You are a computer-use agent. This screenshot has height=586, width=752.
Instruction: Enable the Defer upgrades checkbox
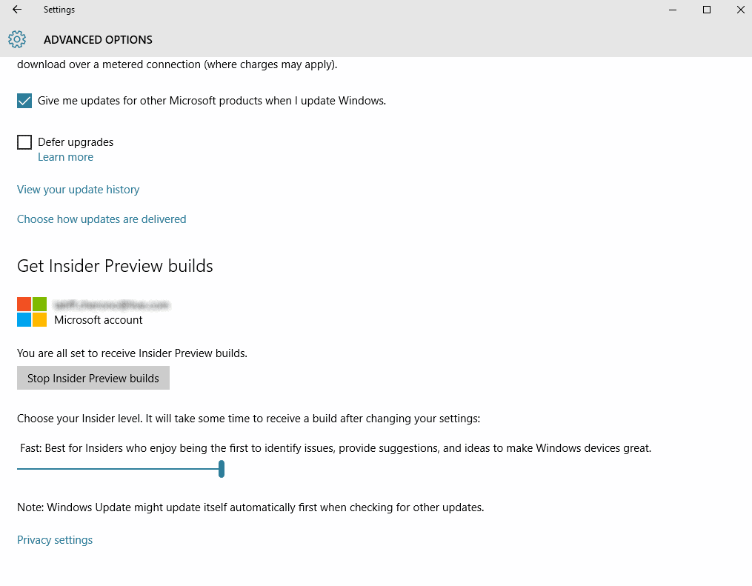click(x=24, y=142)
